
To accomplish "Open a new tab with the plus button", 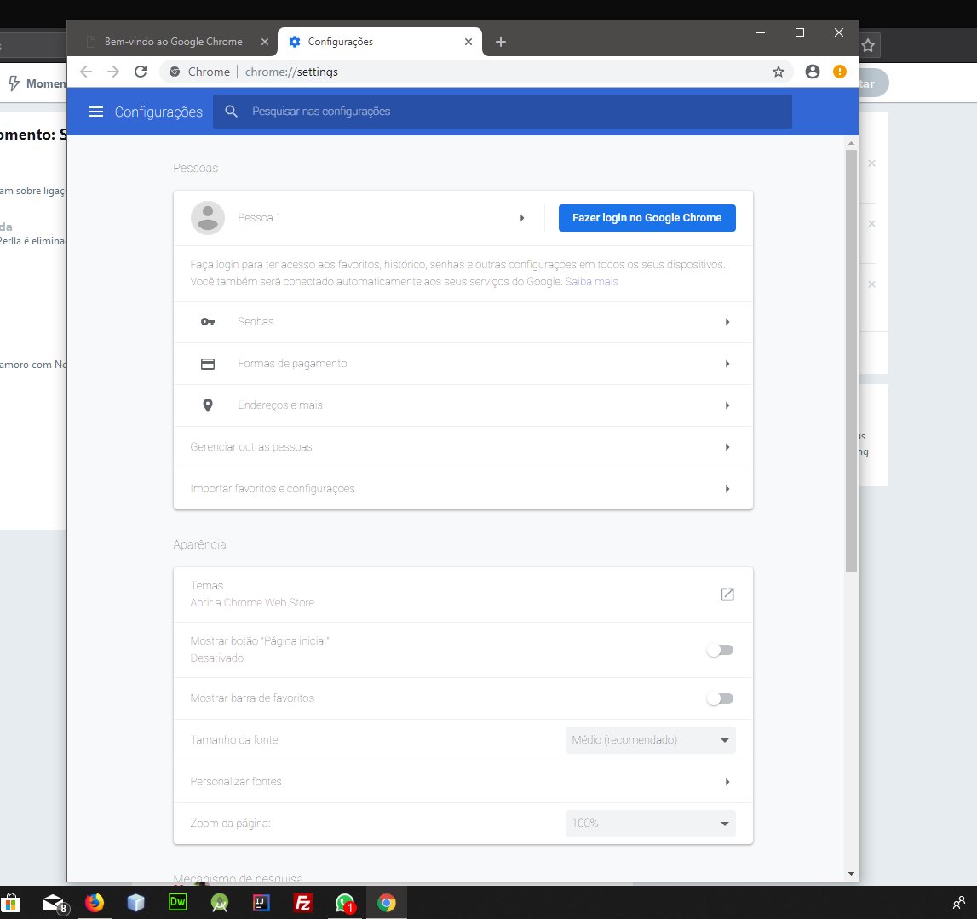I will coord(500,42).
